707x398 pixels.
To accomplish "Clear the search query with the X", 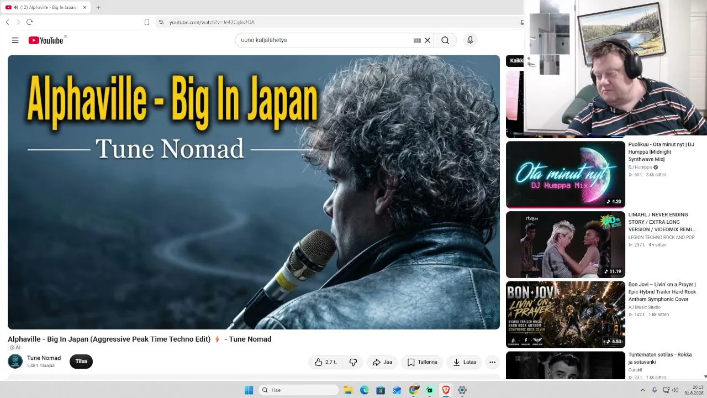I will tap(427, 40).
